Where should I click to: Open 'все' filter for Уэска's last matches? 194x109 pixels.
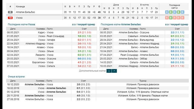click(74, 25)
